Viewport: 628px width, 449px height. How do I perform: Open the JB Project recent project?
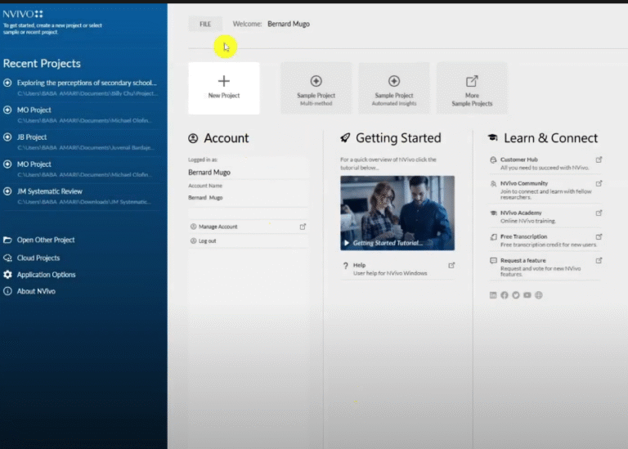click(x=33, y=137)
